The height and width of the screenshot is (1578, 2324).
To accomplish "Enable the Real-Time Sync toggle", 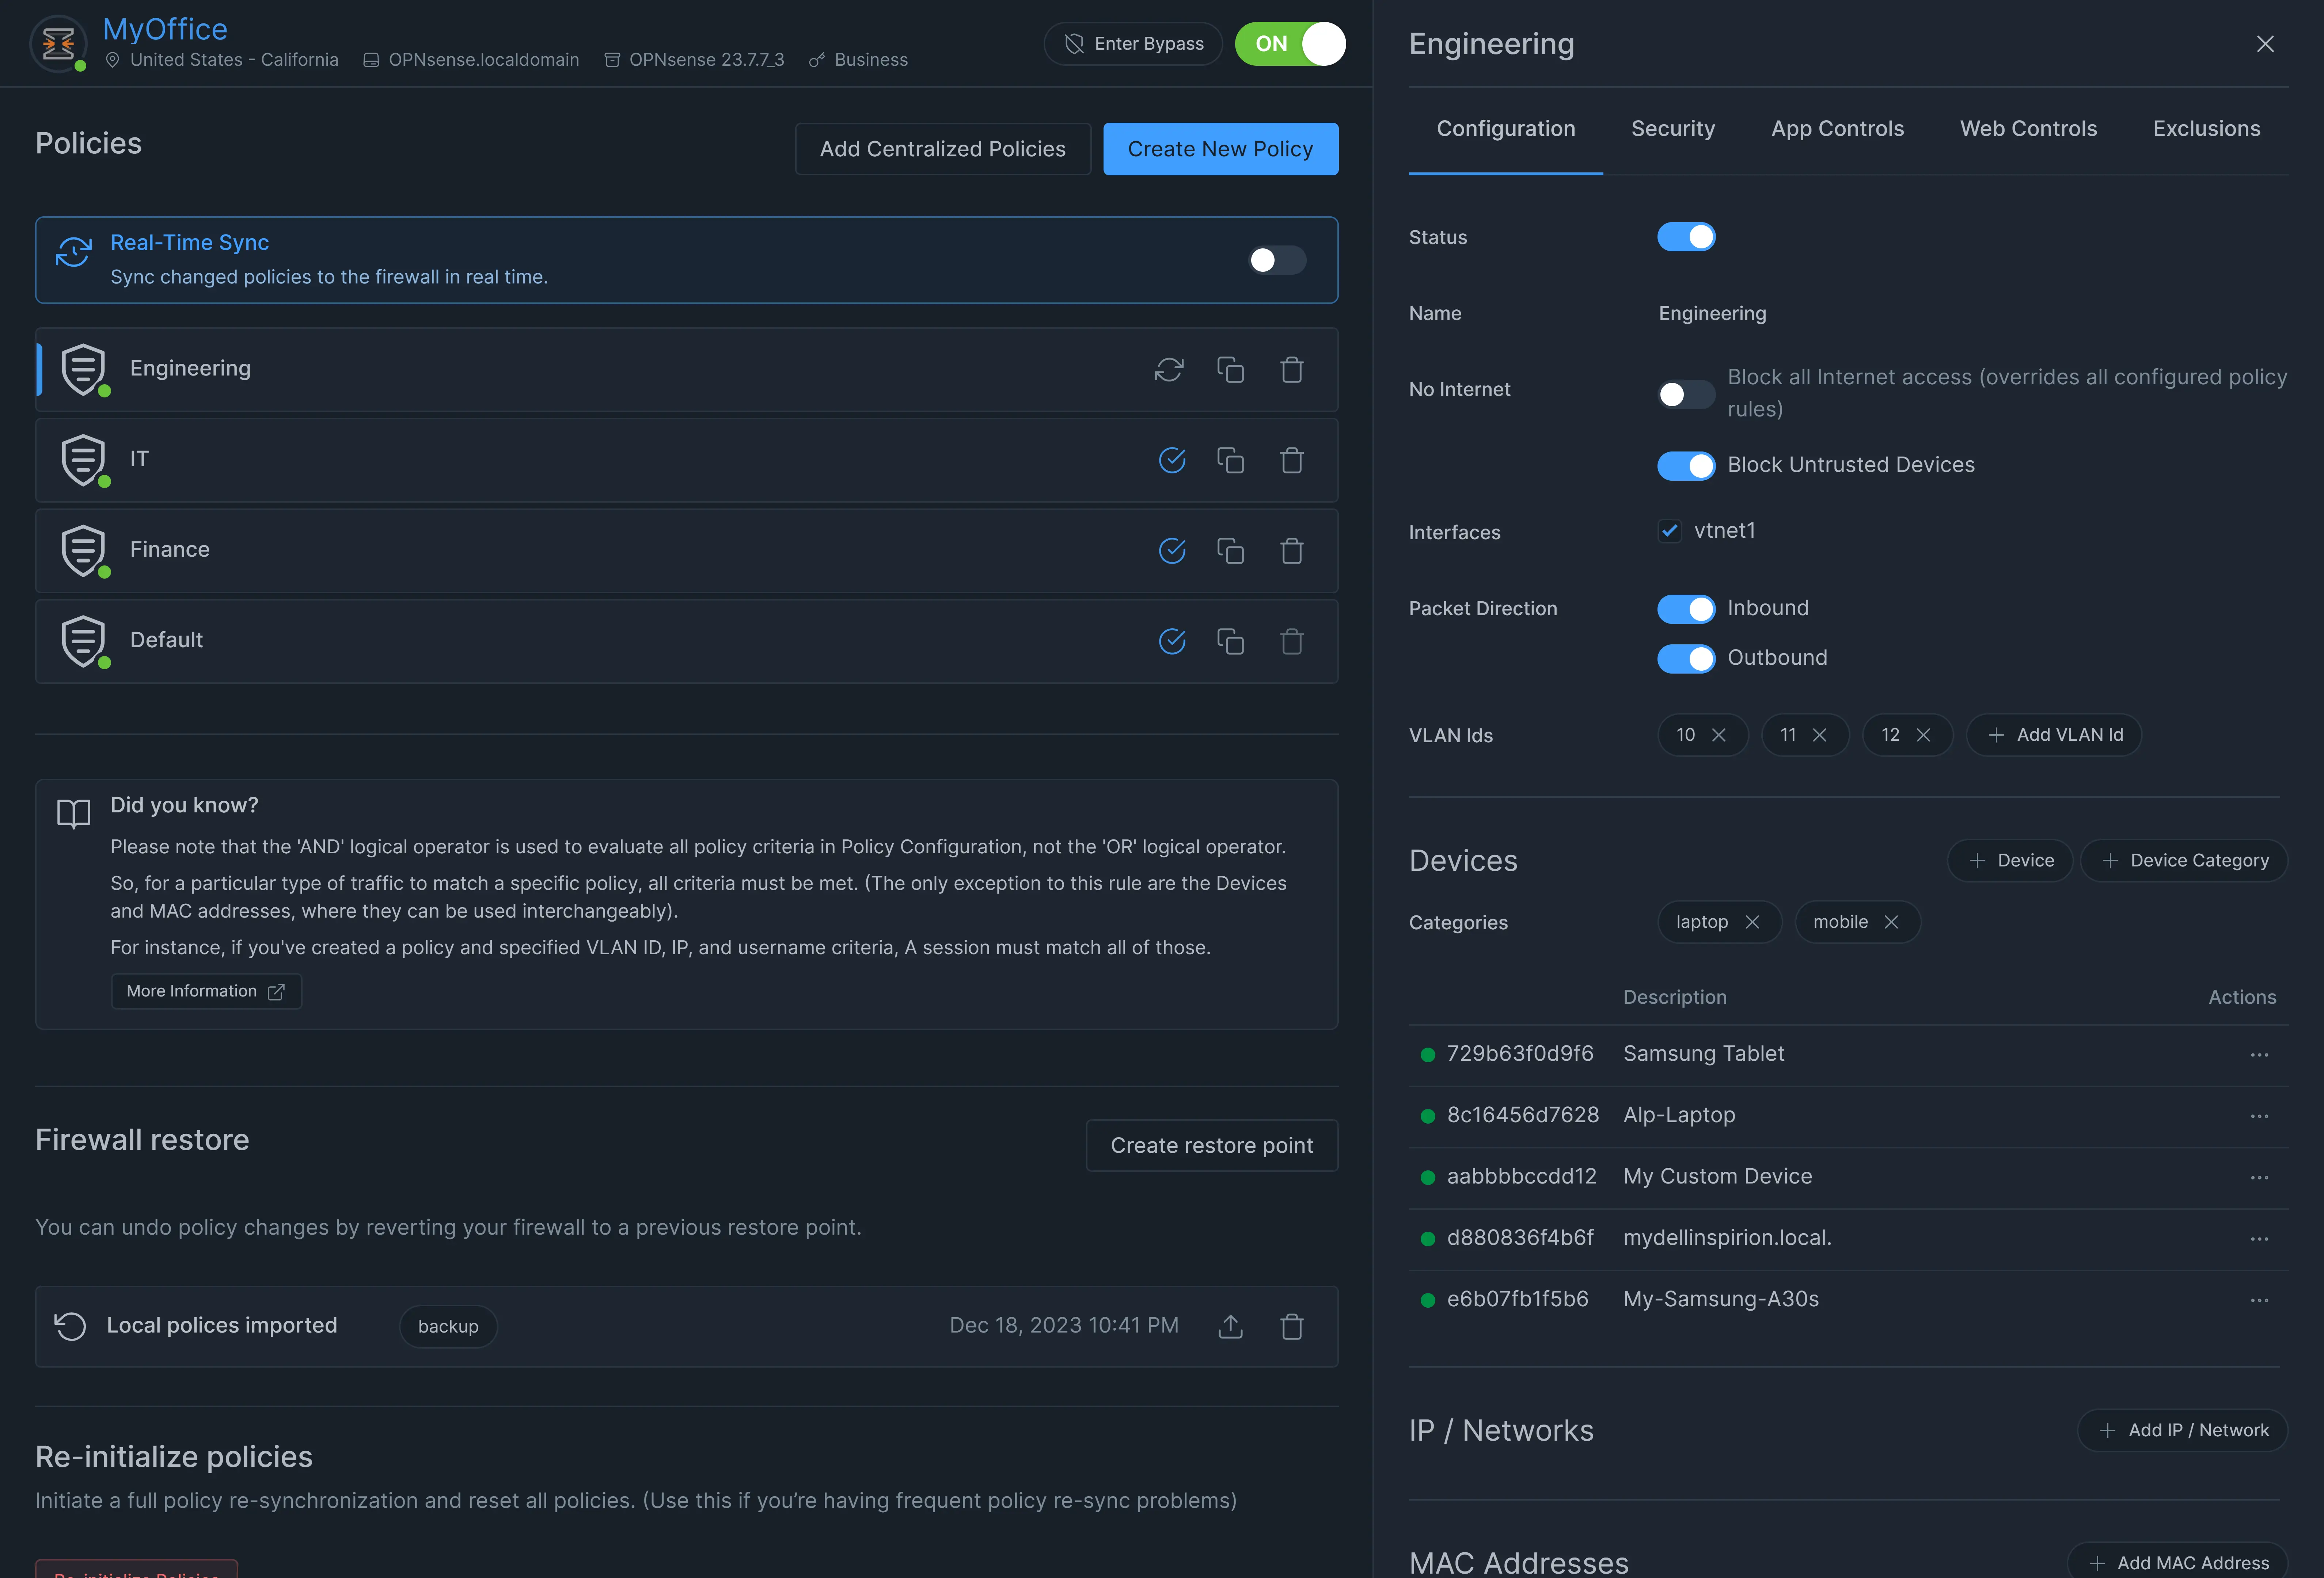I will 1277,260.
